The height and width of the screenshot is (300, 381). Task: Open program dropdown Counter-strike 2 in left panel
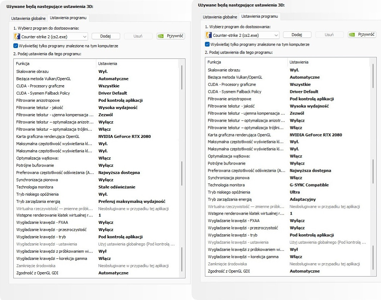pos(51,37)
